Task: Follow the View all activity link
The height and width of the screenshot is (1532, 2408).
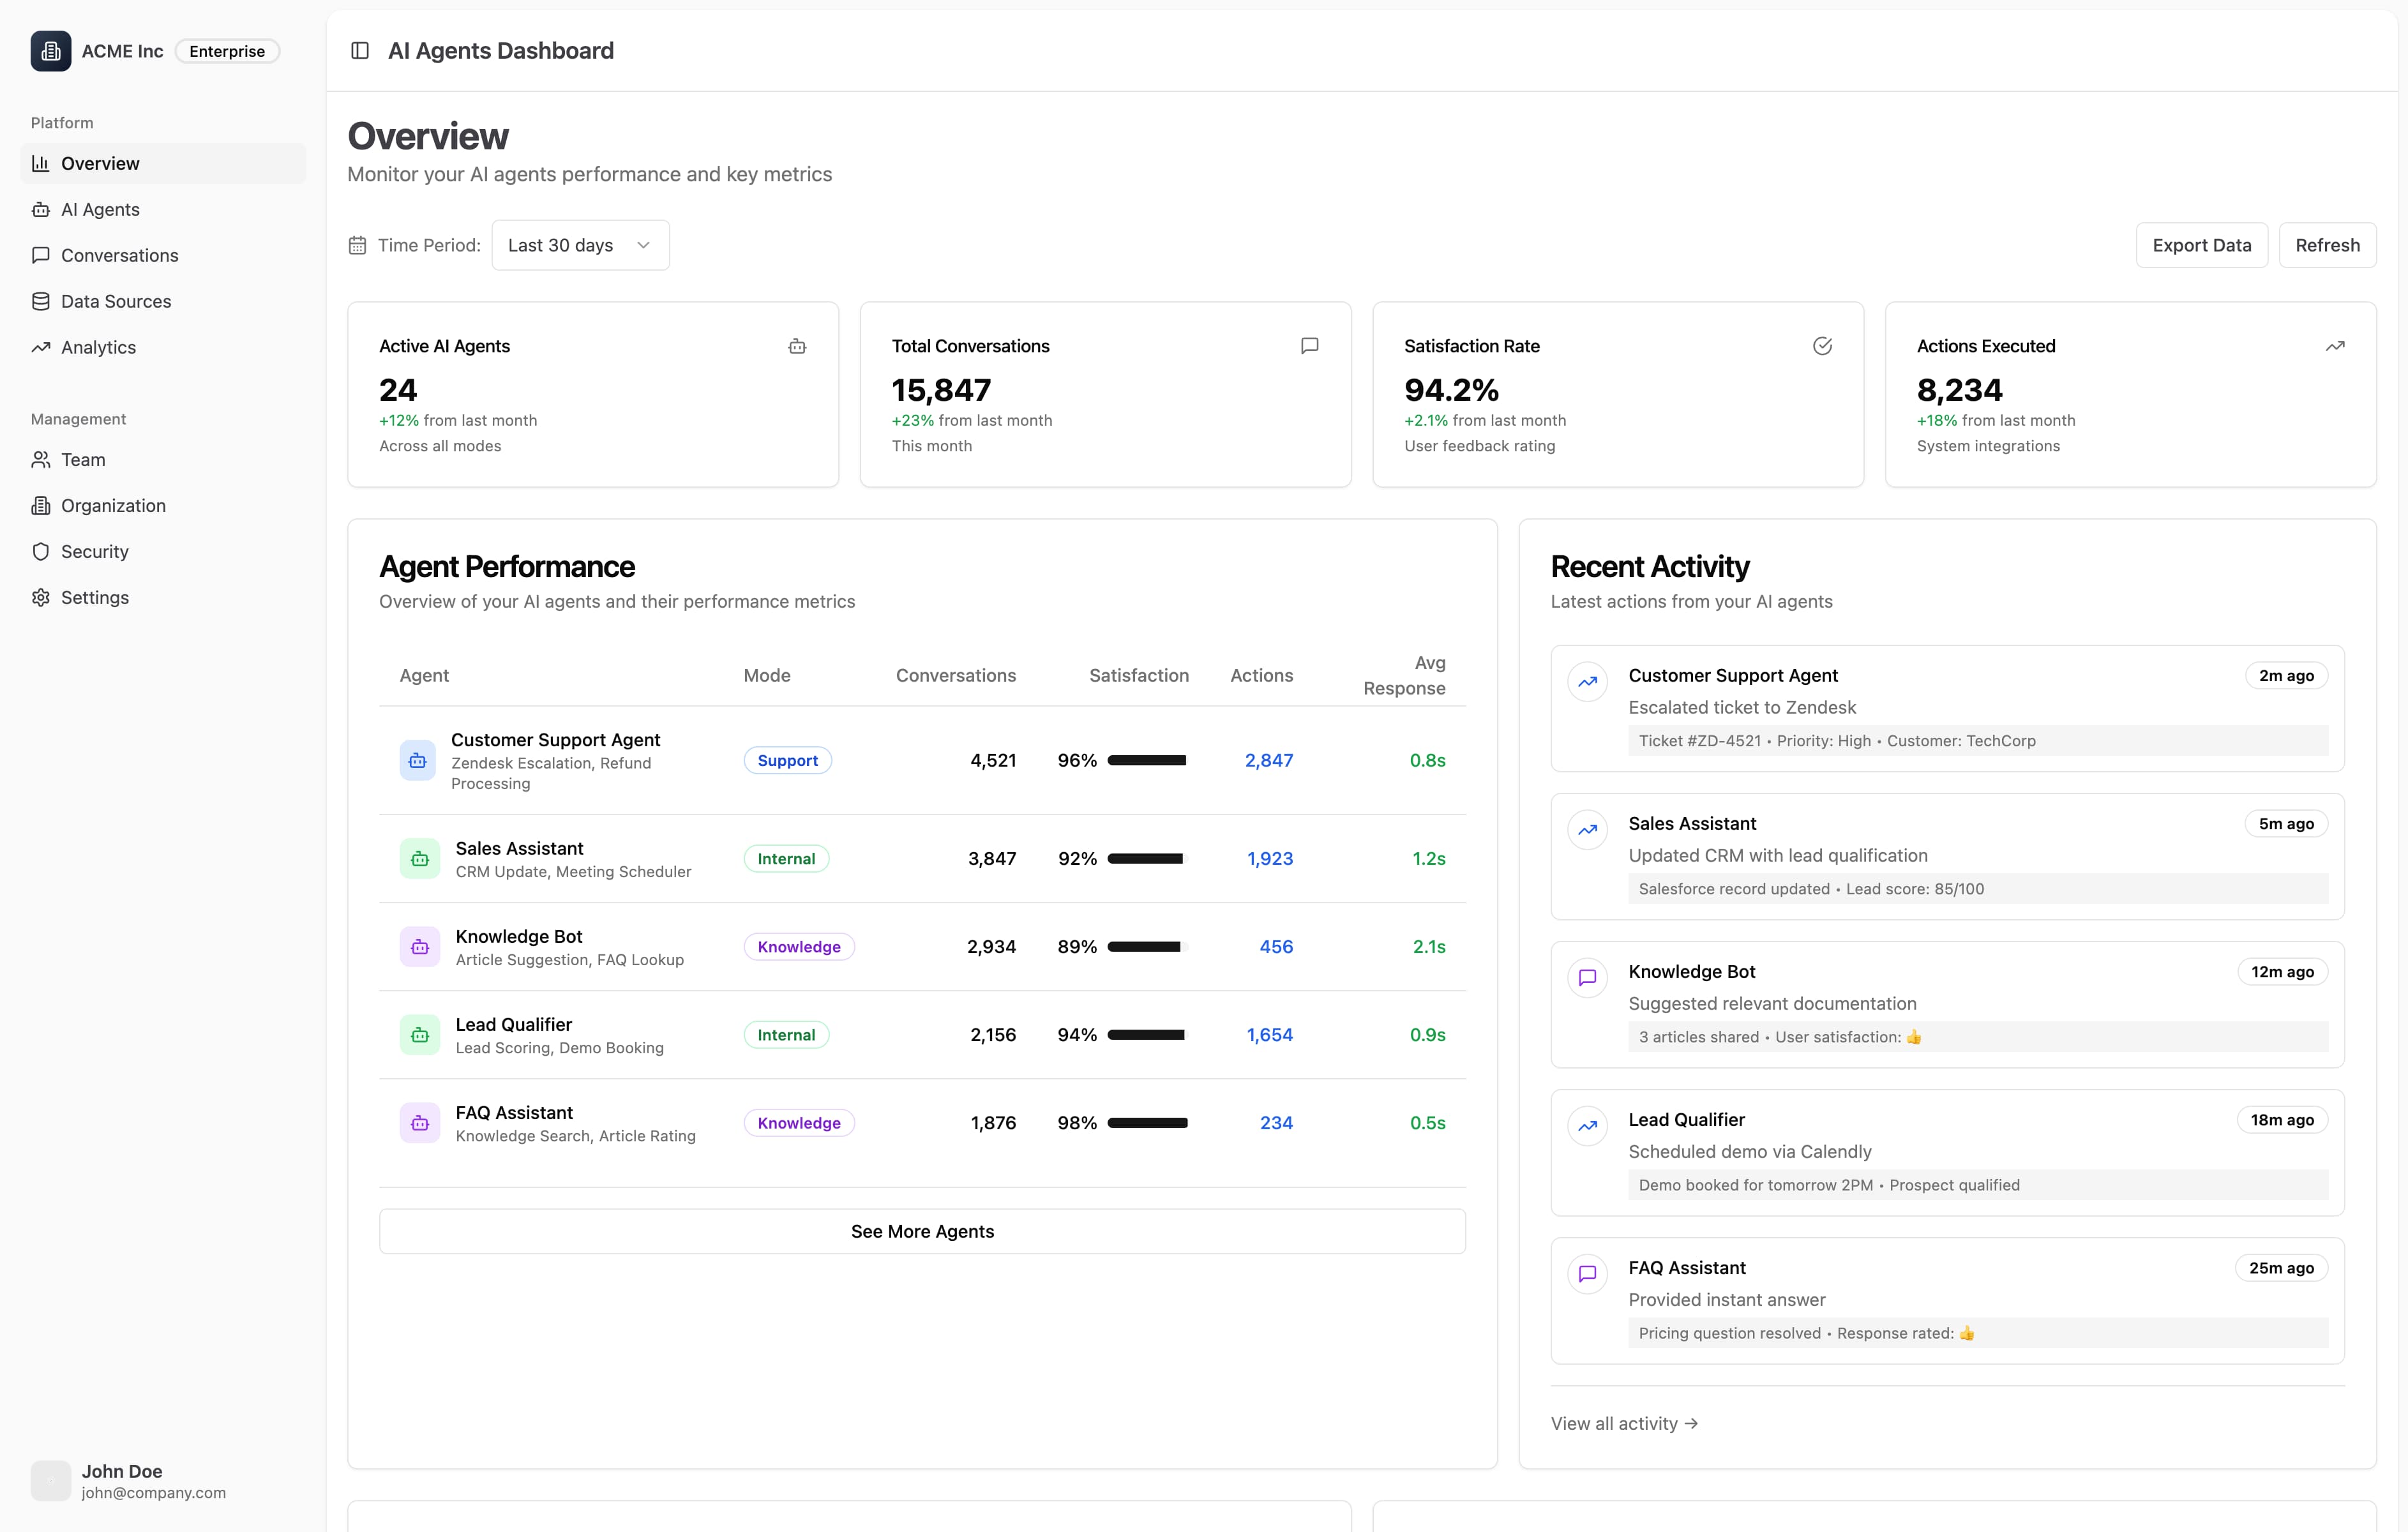Action: pos(1624,1423)
